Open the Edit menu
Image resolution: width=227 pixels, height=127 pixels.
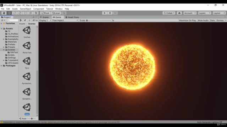coord(8,9)
